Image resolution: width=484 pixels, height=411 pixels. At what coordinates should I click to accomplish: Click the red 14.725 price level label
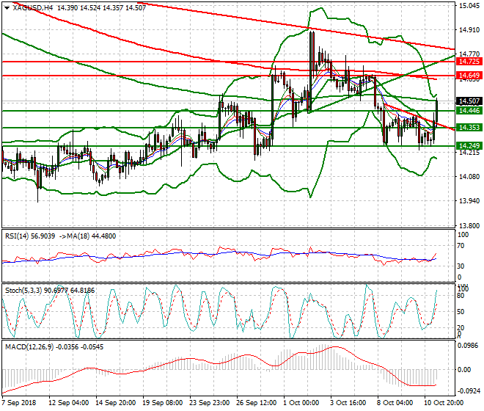(x=469, y=62)
